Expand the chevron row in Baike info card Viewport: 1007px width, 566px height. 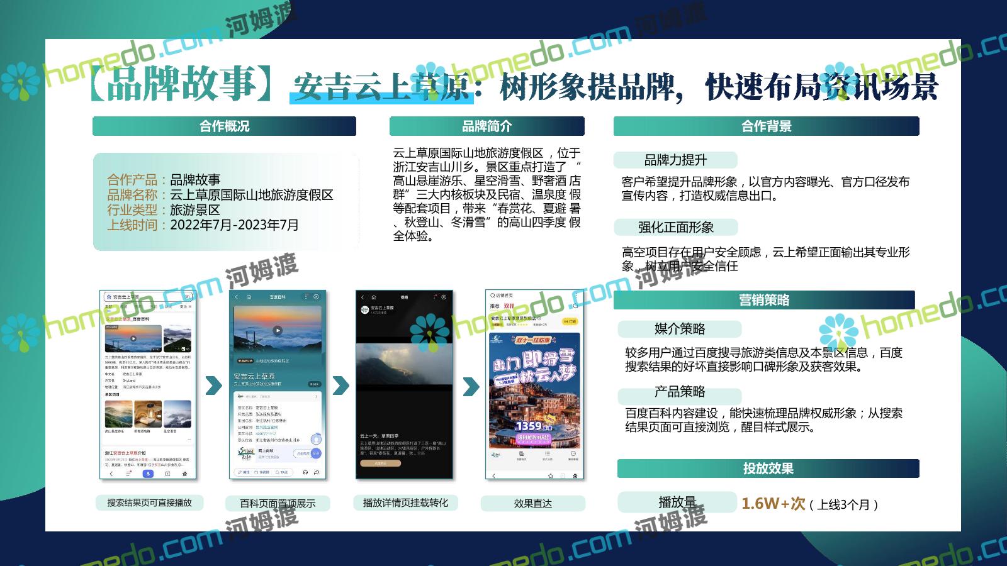coord(316,397)
